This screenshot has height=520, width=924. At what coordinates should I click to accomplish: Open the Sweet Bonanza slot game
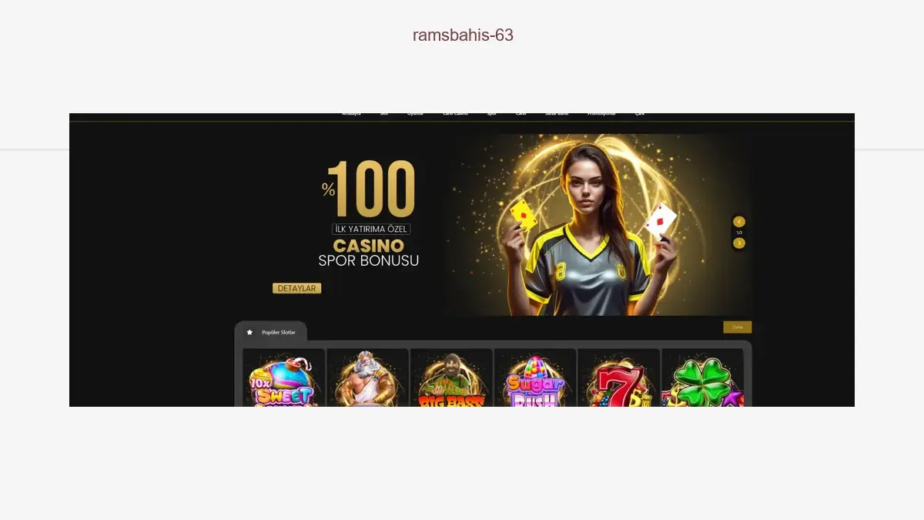coord(283,378)
